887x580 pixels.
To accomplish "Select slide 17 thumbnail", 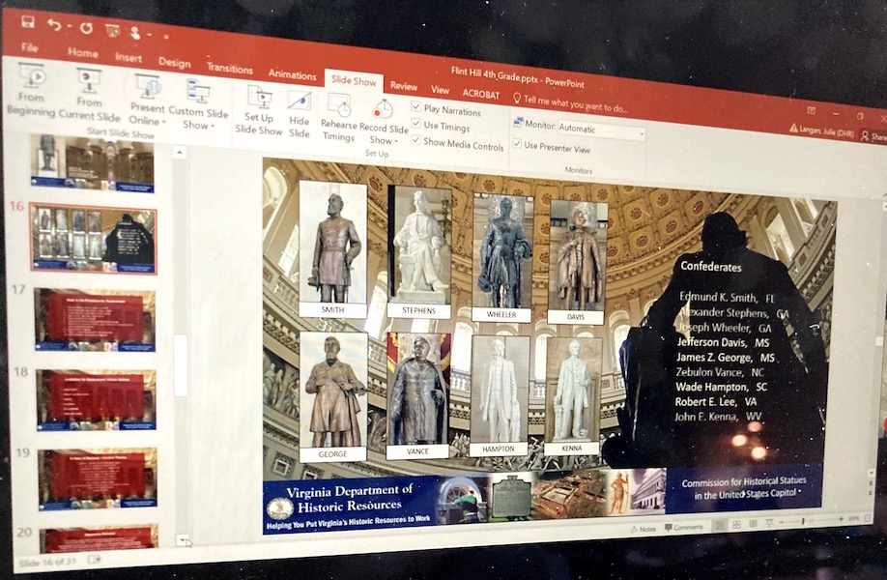I will tap(95, 320).
